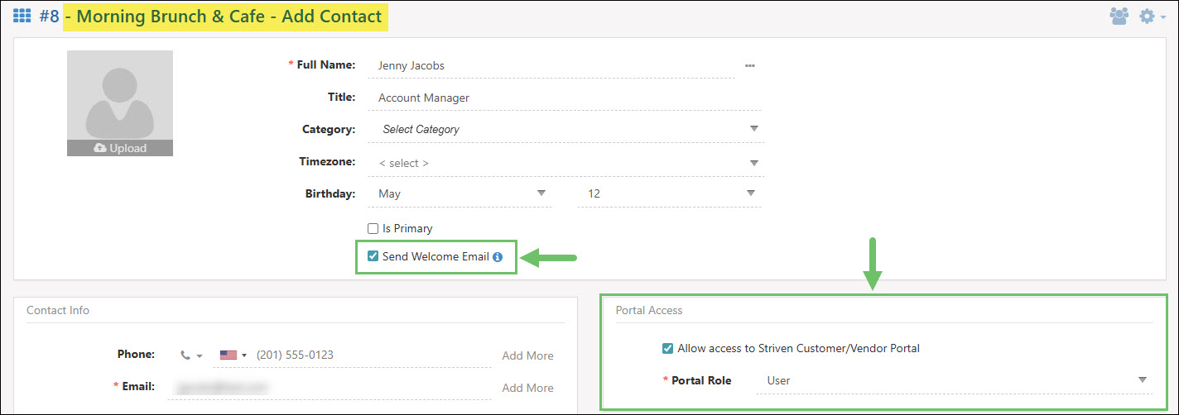Screen dimensions: 1179x415
Task: Click Add More next to Phone
Action: 527,355
